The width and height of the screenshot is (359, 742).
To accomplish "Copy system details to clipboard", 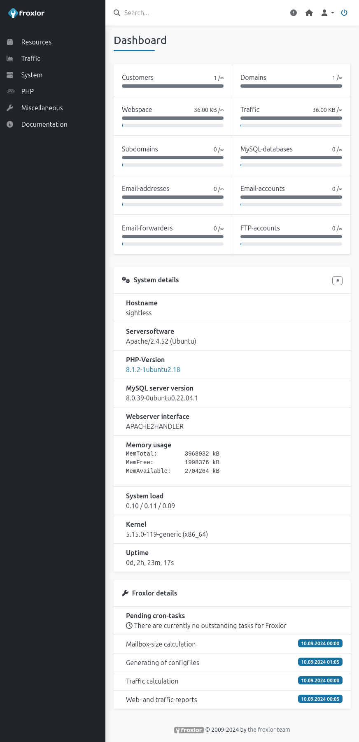I will tap(337, 281).
